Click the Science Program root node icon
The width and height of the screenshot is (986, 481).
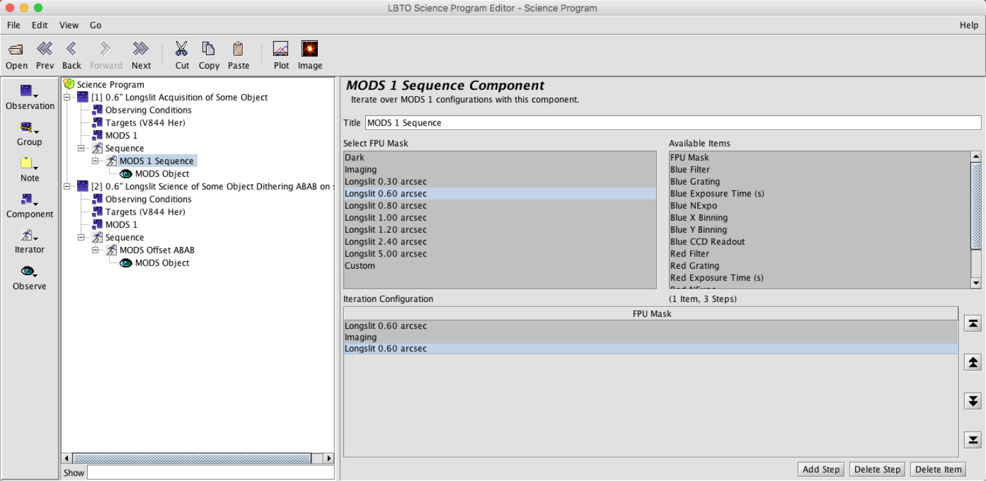pyautogui.click(x=69, y=84)
